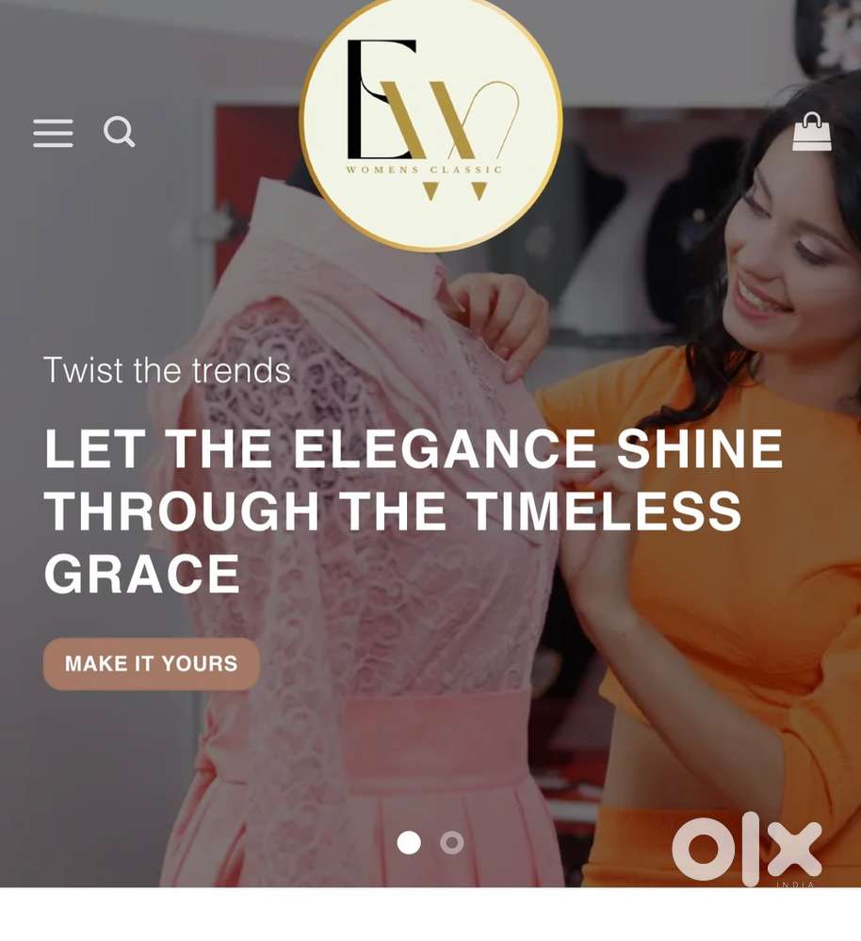Click the white area below banner

click(x=430, y=914)
